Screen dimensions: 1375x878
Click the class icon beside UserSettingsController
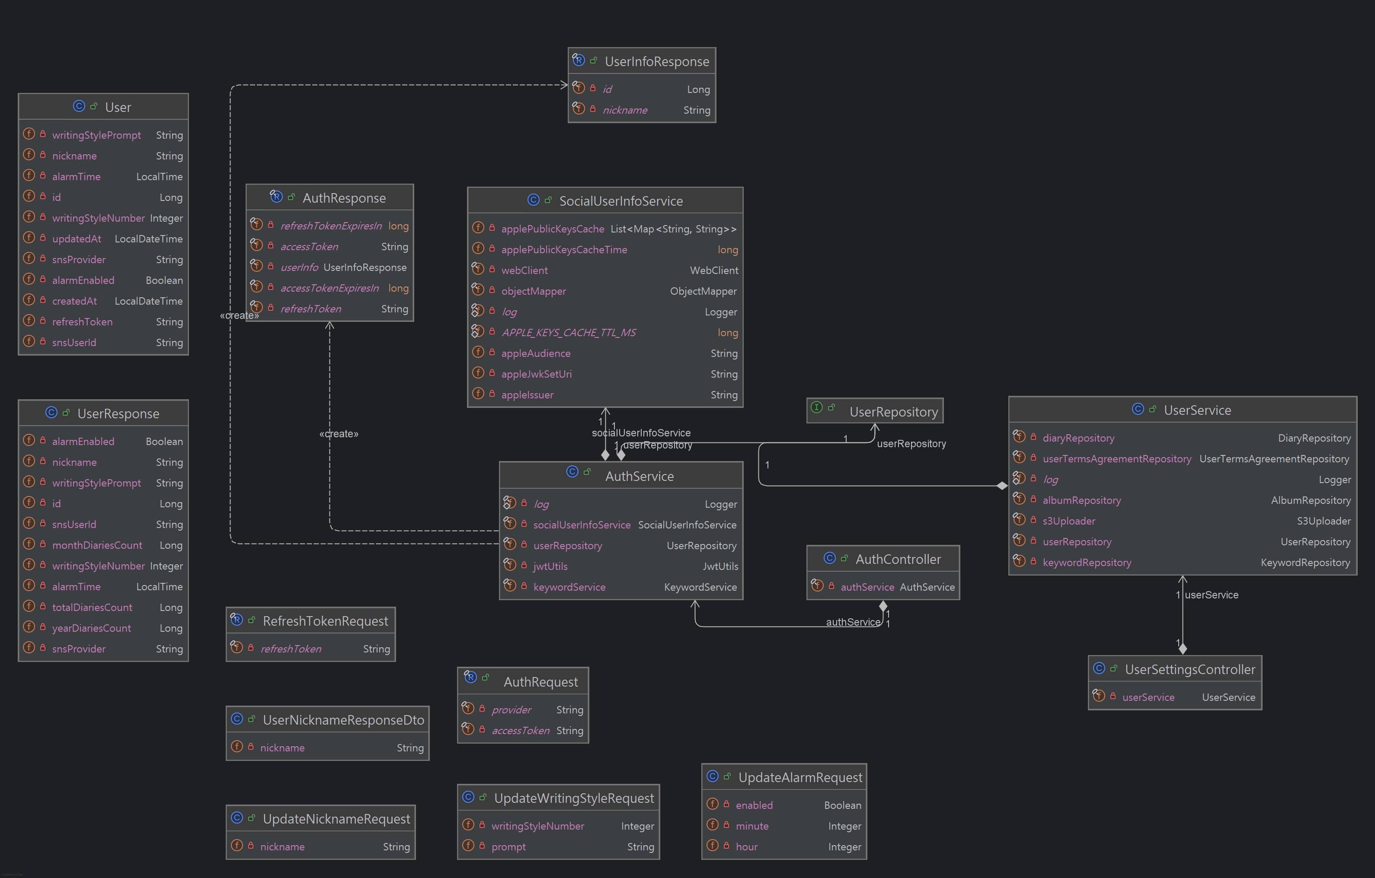1099,668
